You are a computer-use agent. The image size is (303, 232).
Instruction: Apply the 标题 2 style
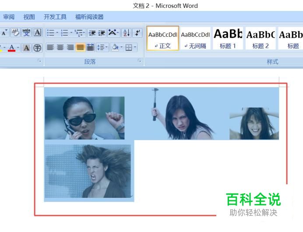pyautogui.click(x=261, y=38)
